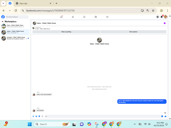Open the Snipping Tool taskbar icon
171x128 pixels.
coord(96,124)
